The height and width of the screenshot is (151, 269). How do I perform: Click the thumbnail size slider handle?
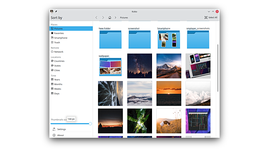(90, 124)
